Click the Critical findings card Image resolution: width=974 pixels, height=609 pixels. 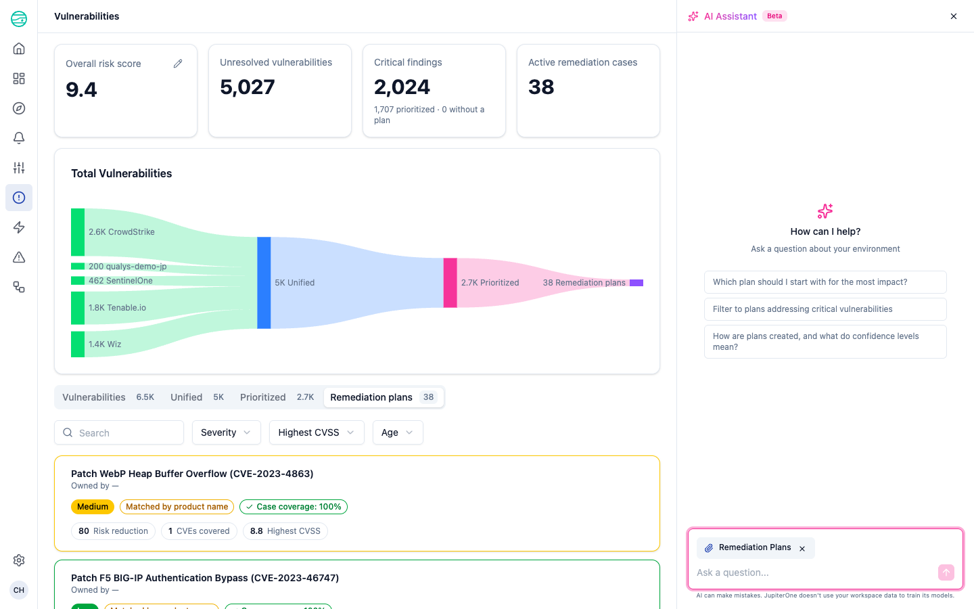pyautogui.click(x=434, y=91)
